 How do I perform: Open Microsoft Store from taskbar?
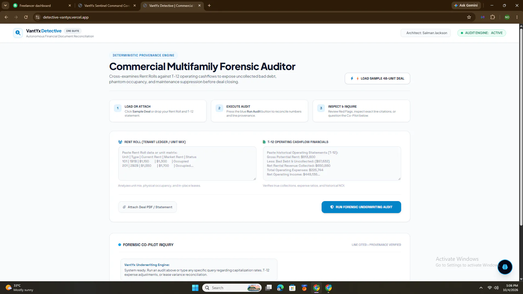click(x=292, y=288)
